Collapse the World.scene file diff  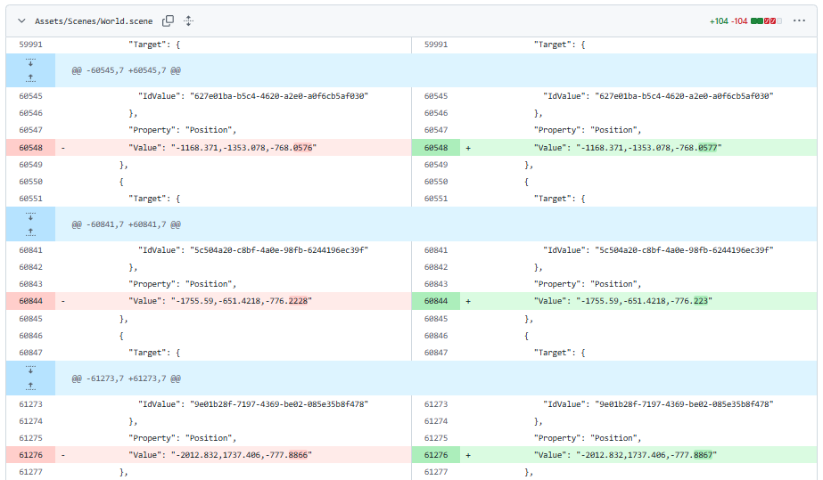click(x=21, y=20)
